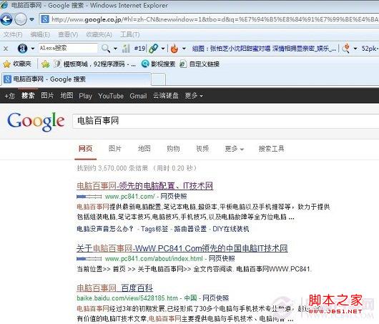The width and height of the screenshot is (379, 324).
Task: Expand the dropdown arrow before 52pk
Action: tap(355, 49)
